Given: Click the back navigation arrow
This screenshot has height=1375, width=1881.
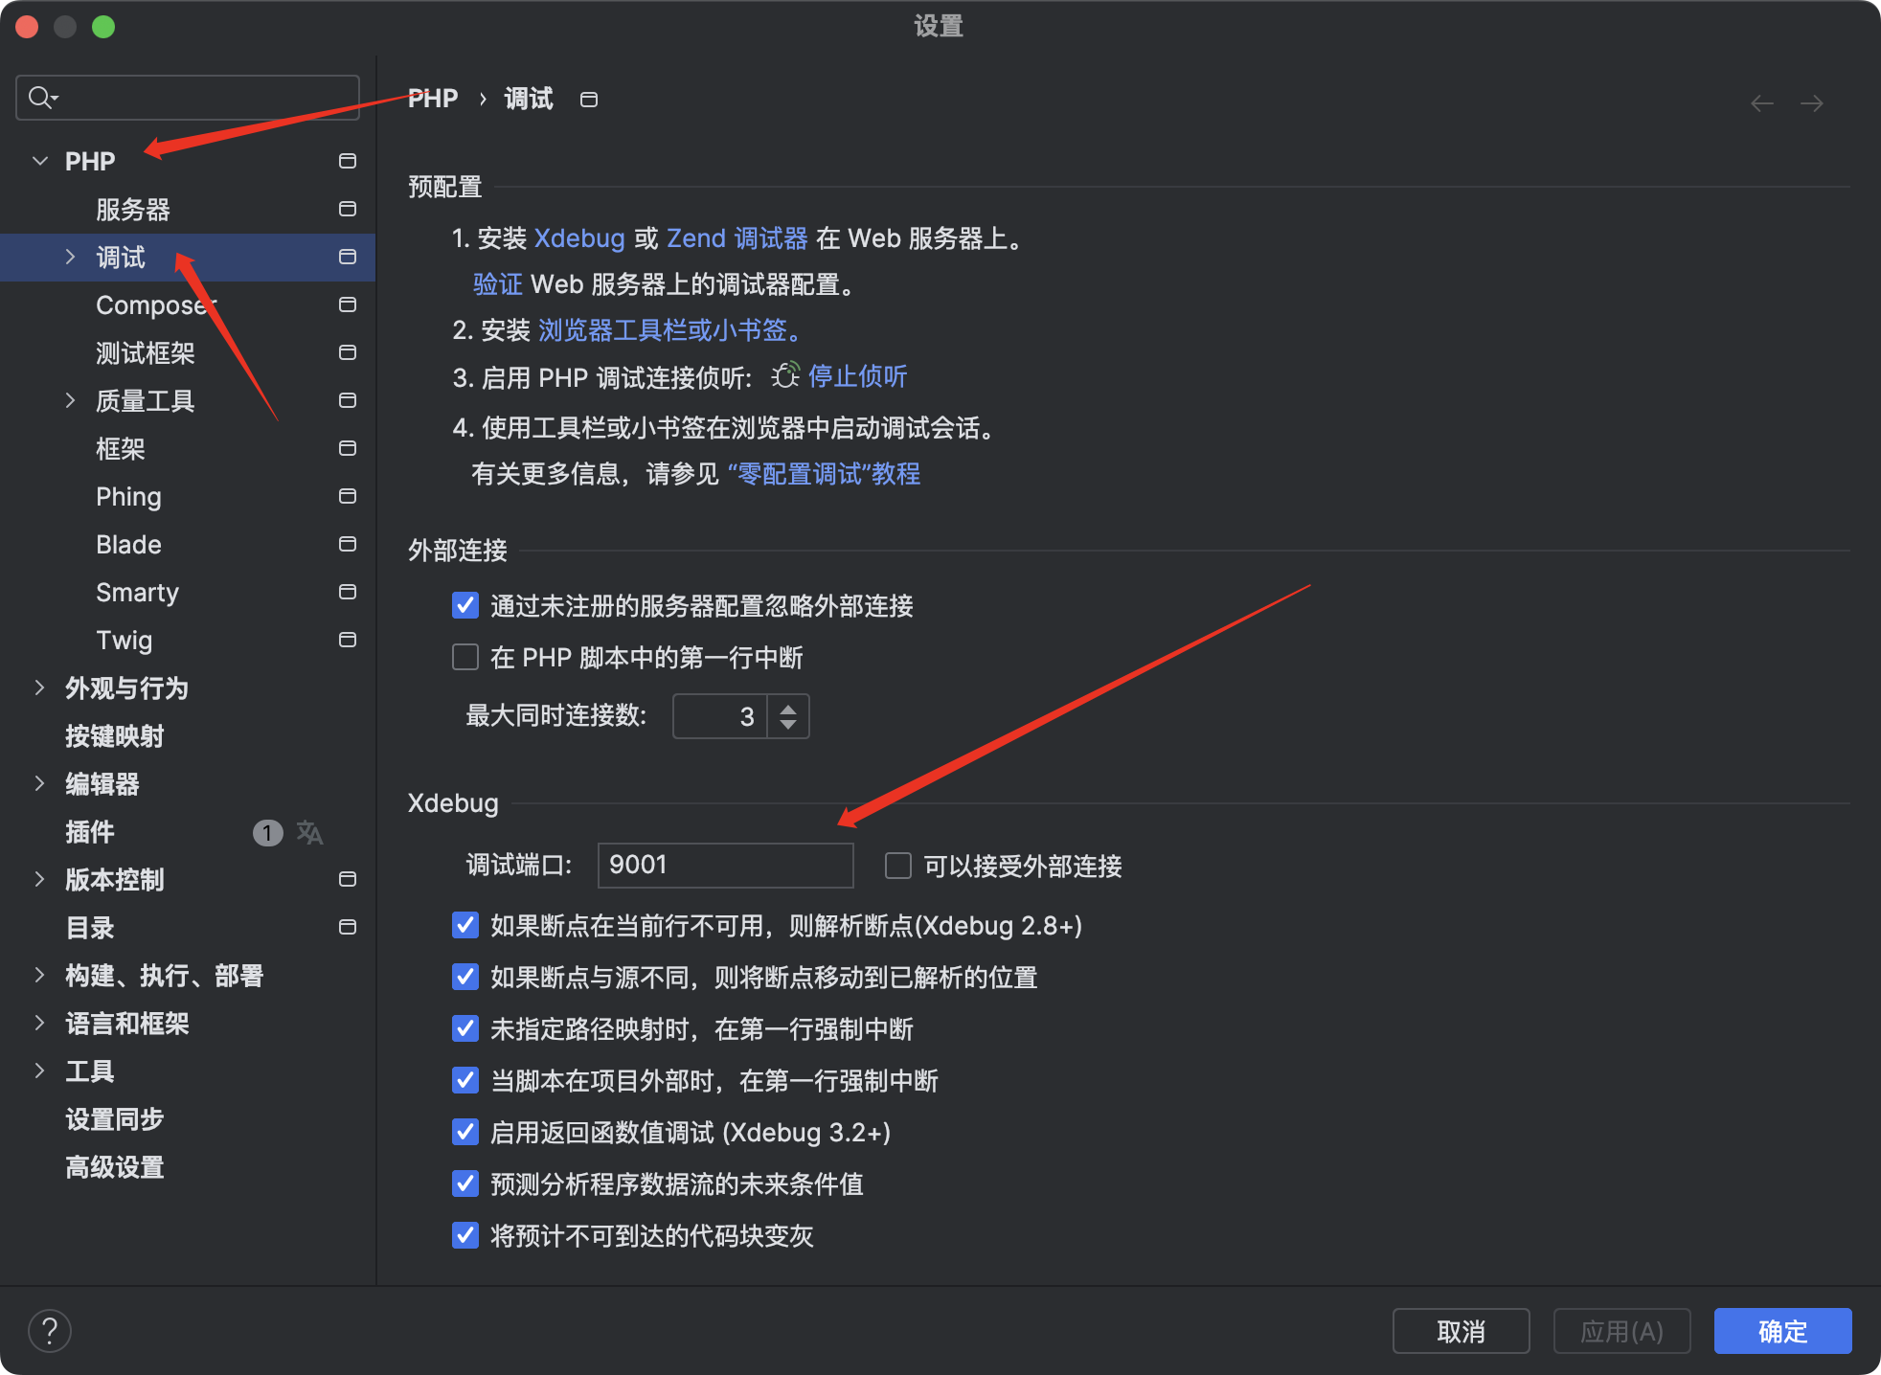Looking at the screenshot, I should click(x=1761, y=103).
